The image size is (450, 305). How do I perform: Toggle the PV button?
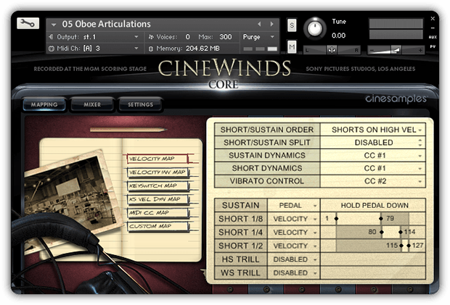coord(433,46)
